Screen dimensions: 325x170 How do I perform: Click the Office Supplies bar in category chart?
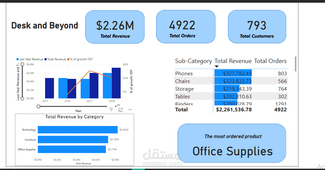pos(72,149)
